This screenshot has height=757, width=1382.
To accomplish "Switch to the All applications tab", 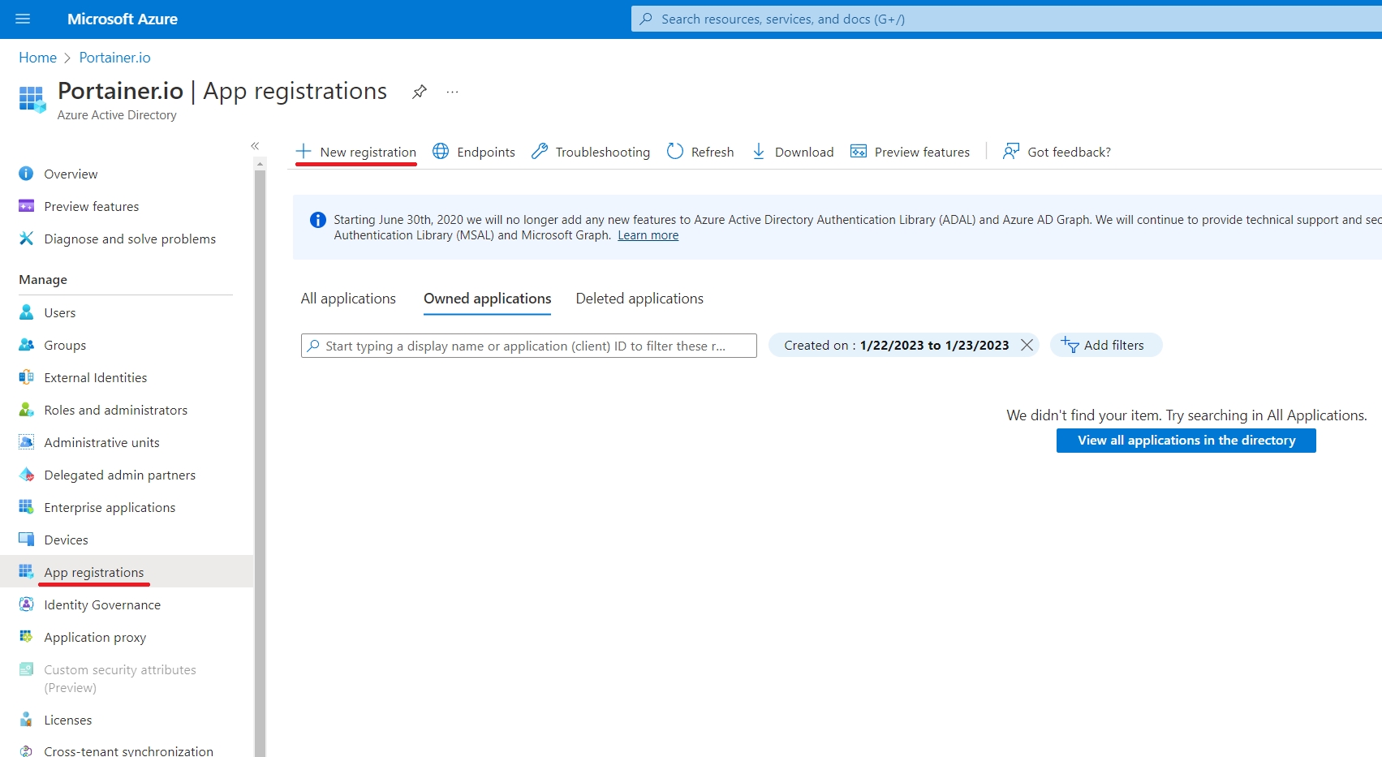I will (348, 299).
